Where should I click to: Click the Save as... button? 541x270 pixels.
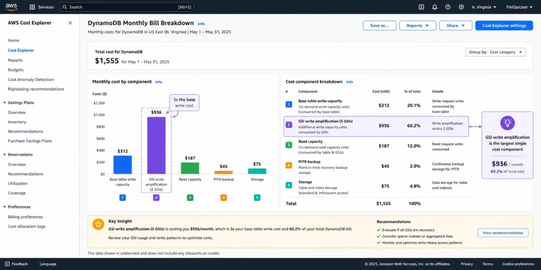[x=379, y=25]
